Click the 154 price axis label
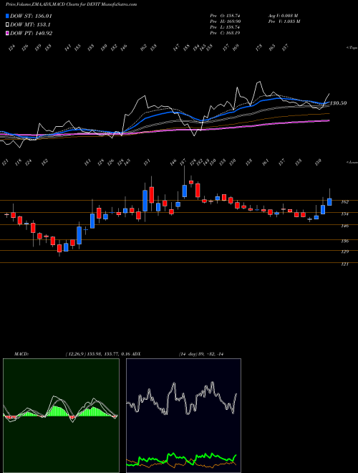Image resolution: width=358 pixels, height=473 pixels. [x=346, y=214]
